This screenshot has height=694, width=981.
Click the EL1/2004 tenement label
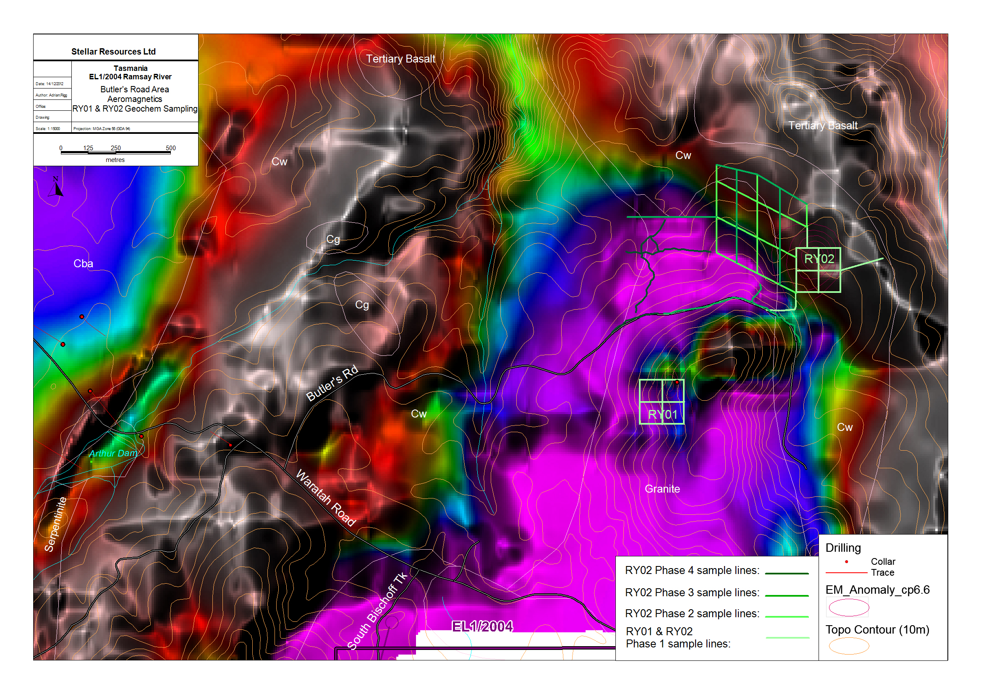(x=482, y=626)
